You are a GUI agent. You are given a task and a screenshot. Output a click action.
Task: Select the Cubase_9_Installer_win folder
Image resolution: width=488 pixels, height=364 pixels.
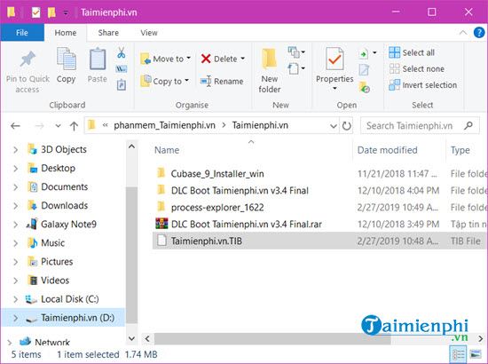[217, 173]
